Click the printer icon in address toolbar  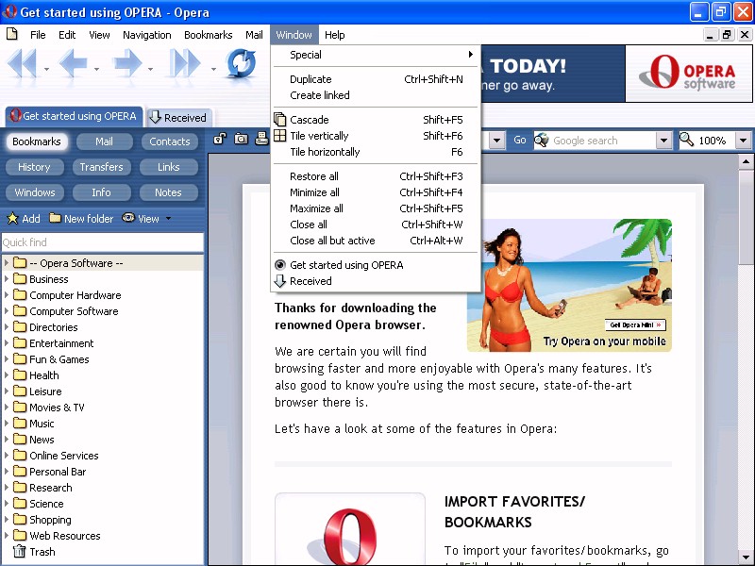(x=261, y=139)
